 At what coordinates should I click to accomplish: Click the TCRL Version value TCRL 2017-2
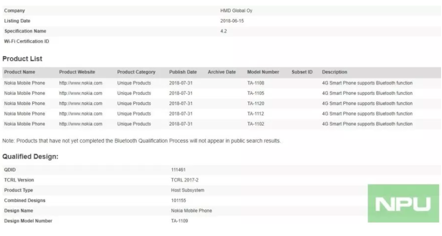185,180
